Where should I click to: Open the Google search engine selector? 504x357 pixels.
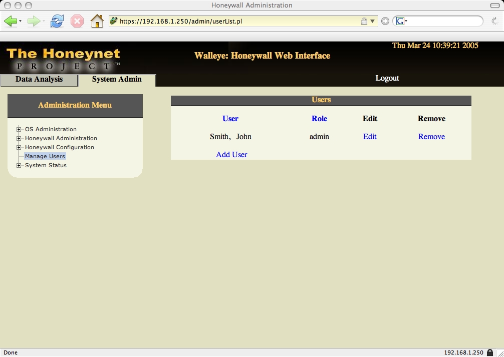401,21
